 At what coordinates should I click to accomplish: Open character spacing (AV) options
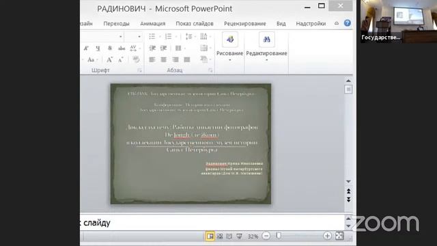(x=134, y=49)
